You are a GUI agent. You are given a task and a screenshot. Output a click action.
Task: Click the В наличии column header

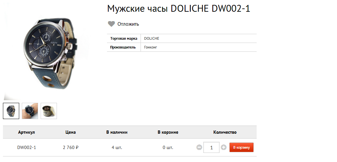pos(117,132)
